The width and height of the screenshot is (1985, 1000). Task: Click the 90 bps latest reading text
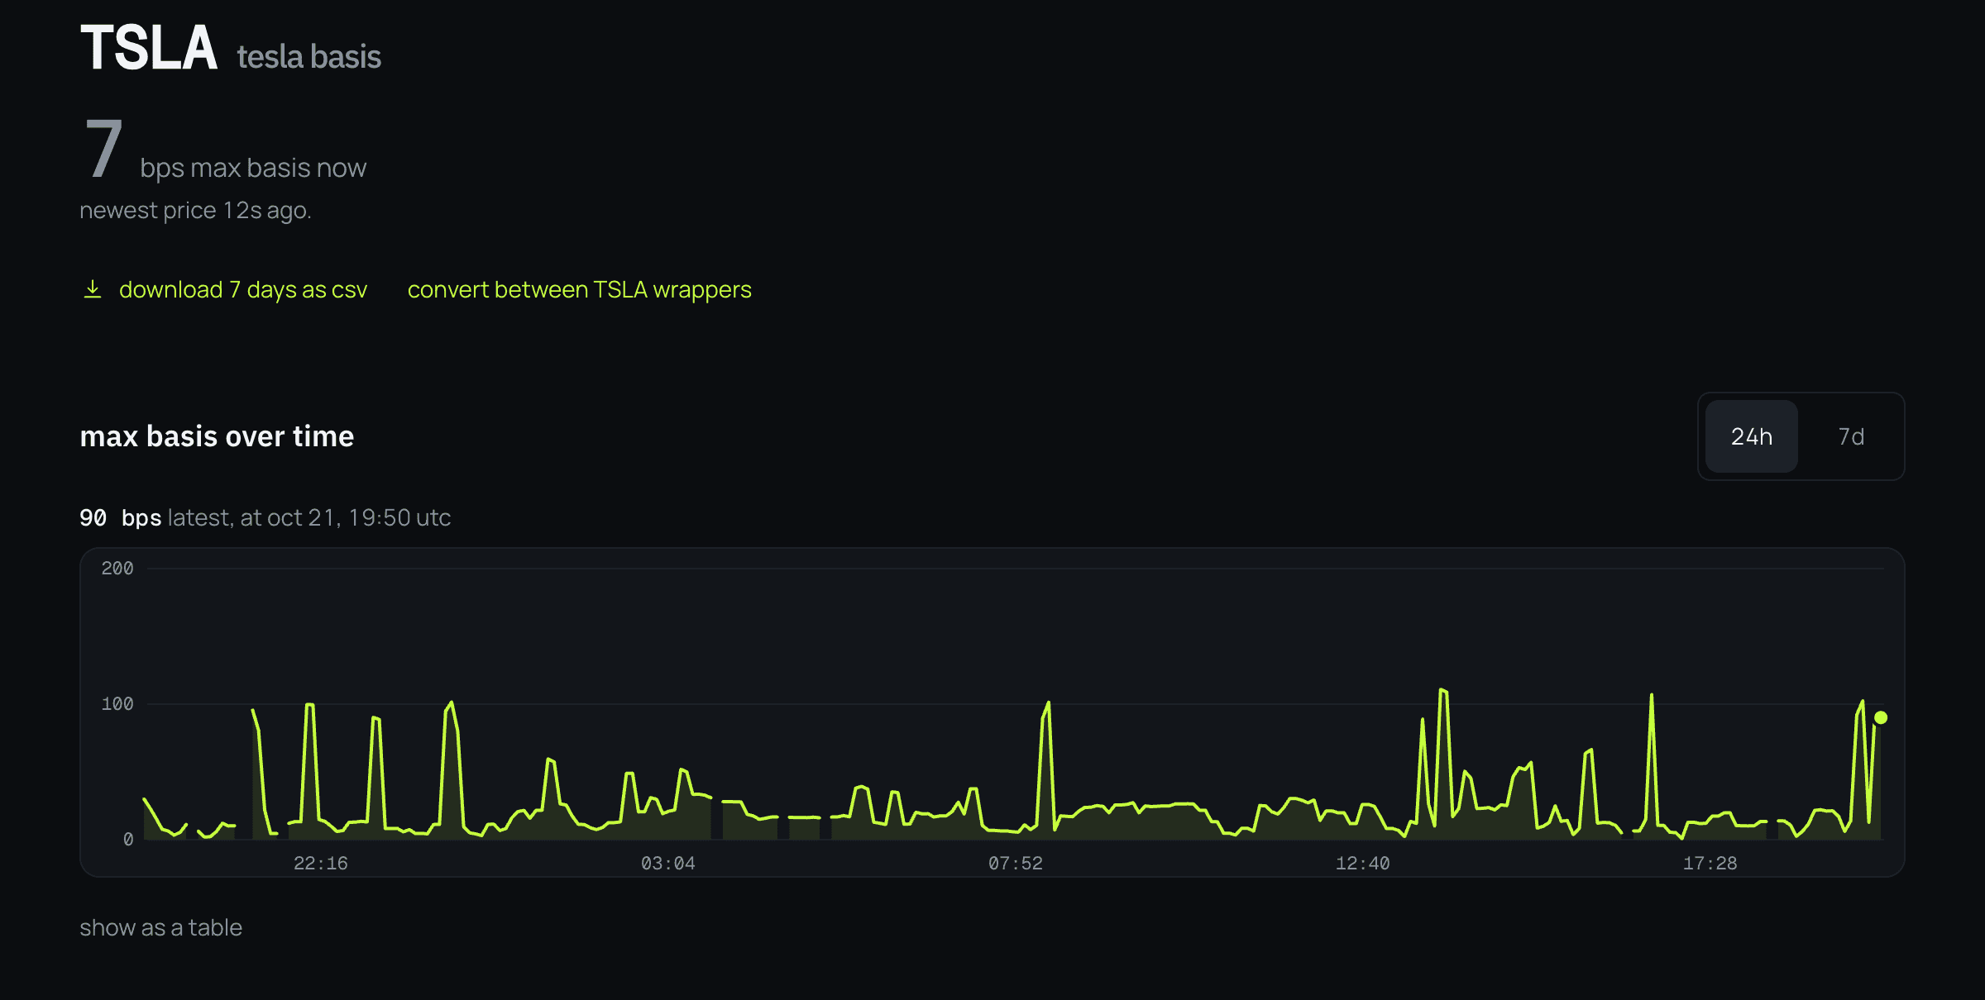pyautogui.click(x=265, y=517)
